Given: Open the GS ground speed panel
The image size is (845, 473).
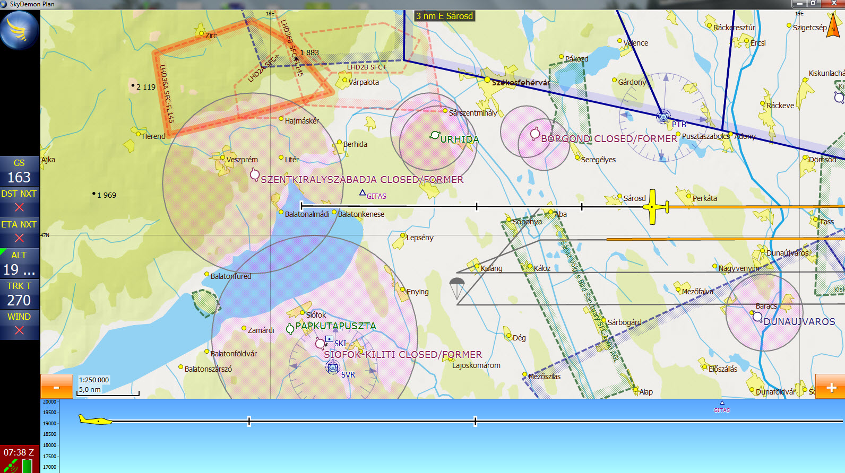Looking at the screenshot, I should click(19, 171).
